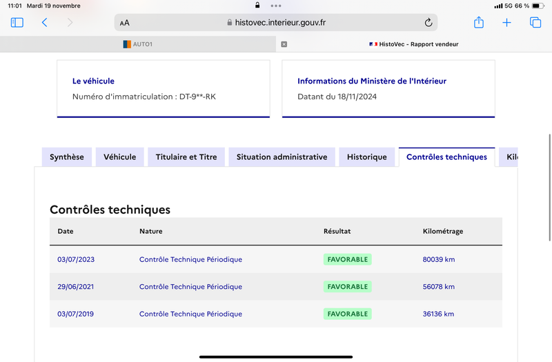Viewport: 552px width, 362px height.
Task: Click the page vertical scrollbar
Action: tap(549, 187)
